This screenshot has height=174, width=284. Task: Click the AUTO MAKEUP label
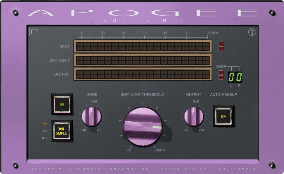(x=224, y=94)
